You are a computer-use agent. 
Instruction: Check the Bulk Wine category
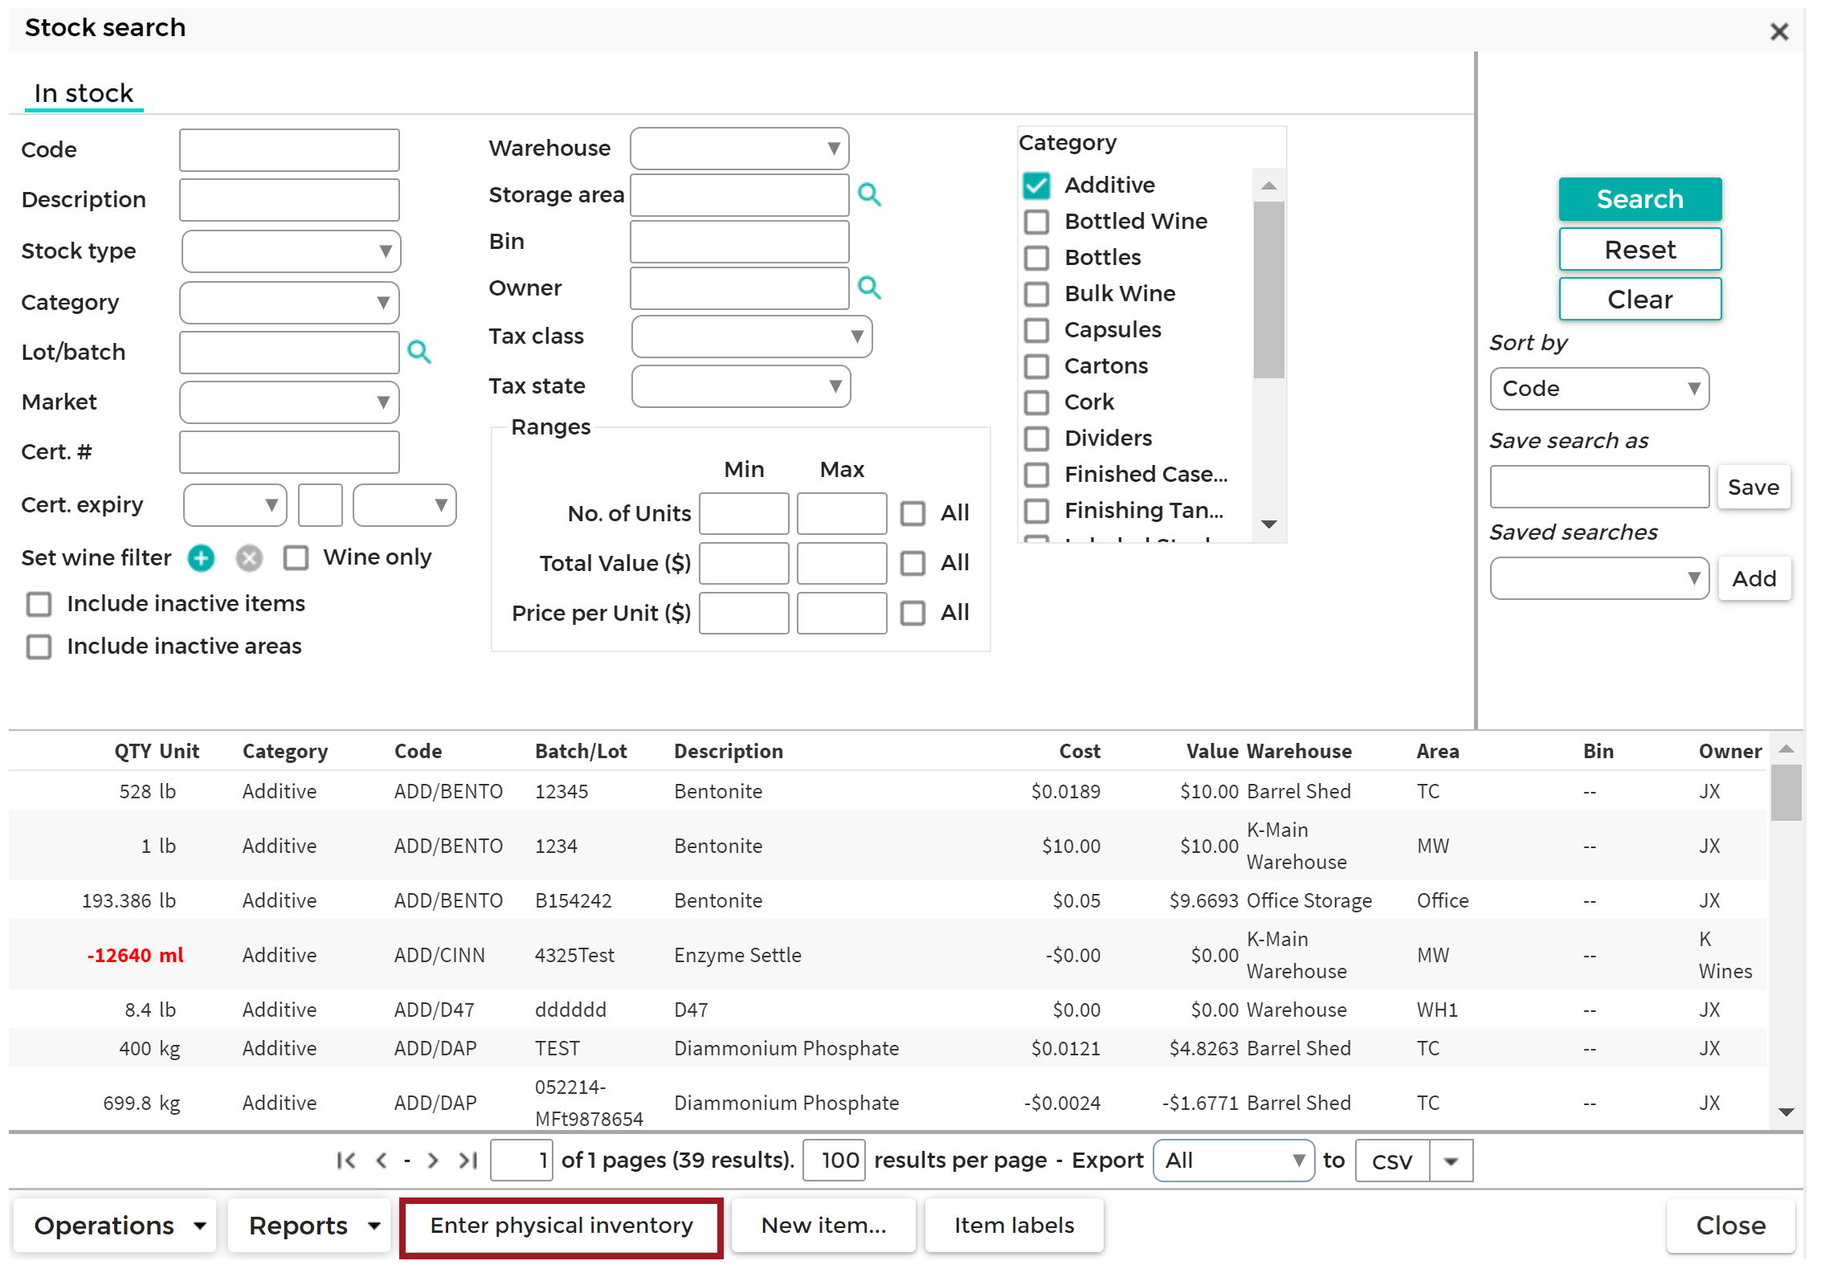click(x=1037, y=294)
